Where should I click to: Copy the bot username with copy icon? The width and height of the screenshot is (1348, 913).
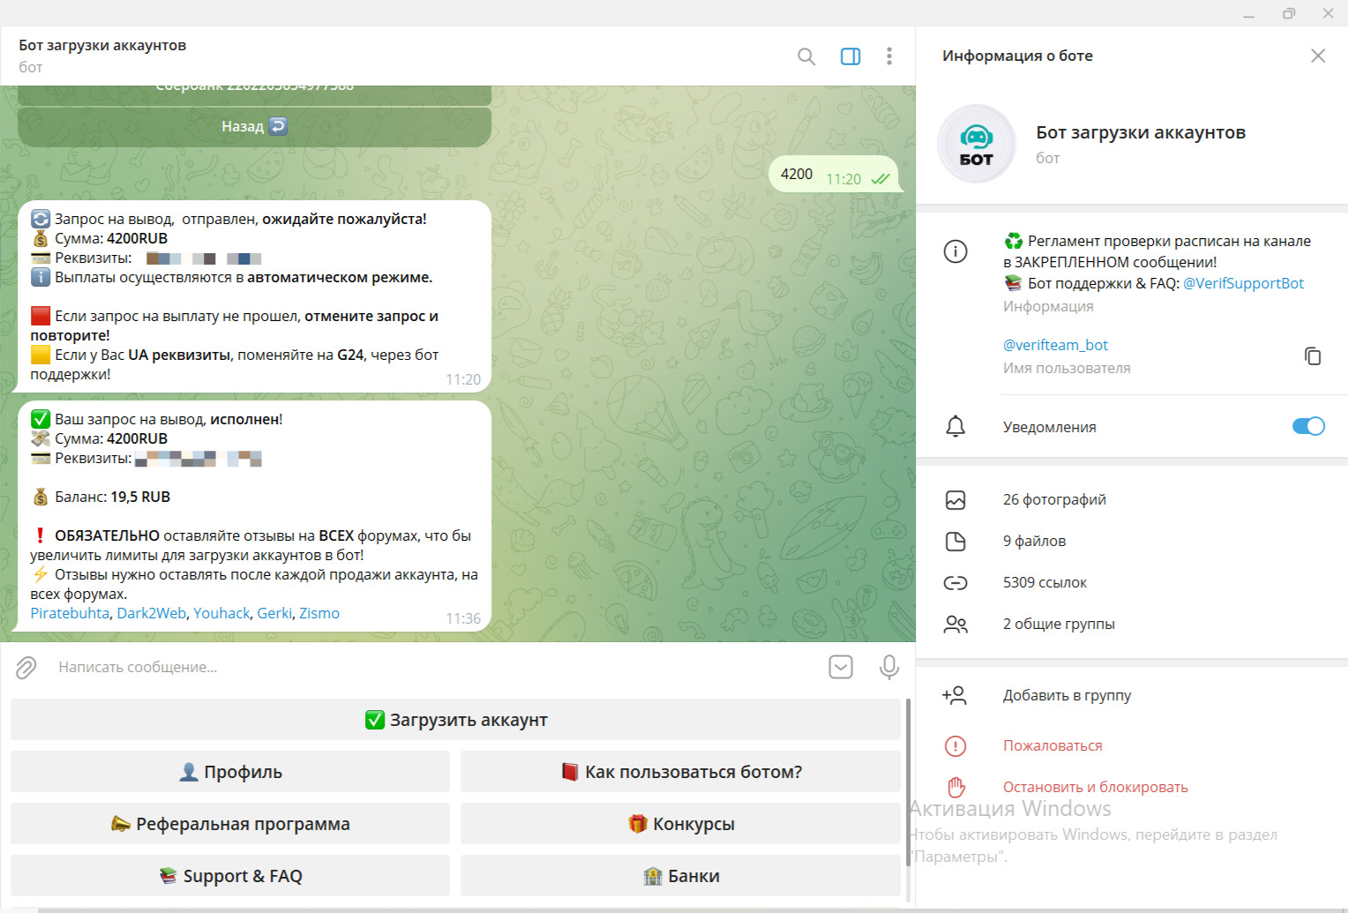(x=1313, y=355)
